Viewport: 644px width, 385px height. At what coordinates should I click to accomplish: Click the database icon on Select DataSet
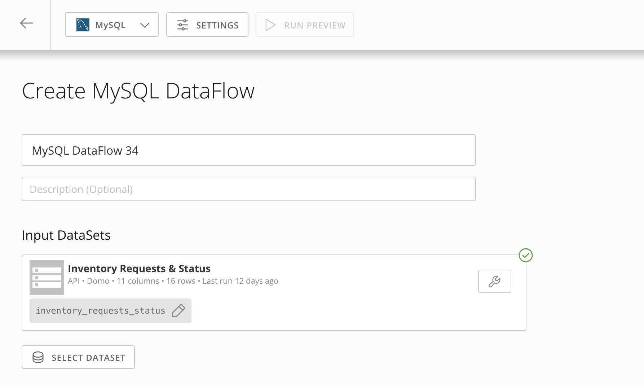38,357
